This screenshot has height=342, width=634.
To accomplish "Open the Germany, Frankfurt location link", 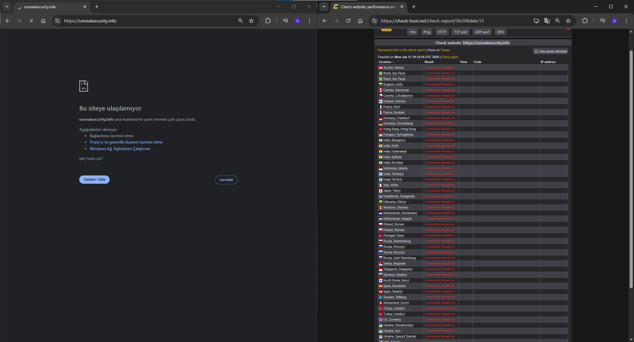I will click(x=396, y=118).
